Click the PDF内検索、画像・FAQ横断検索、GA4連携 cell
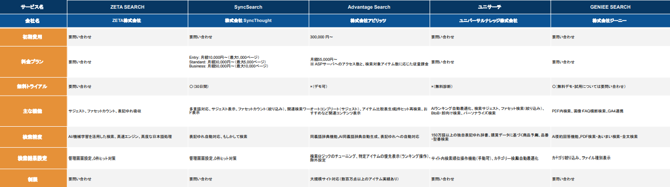The width and height of the screenshot is (670, 187). pos(610,111)
